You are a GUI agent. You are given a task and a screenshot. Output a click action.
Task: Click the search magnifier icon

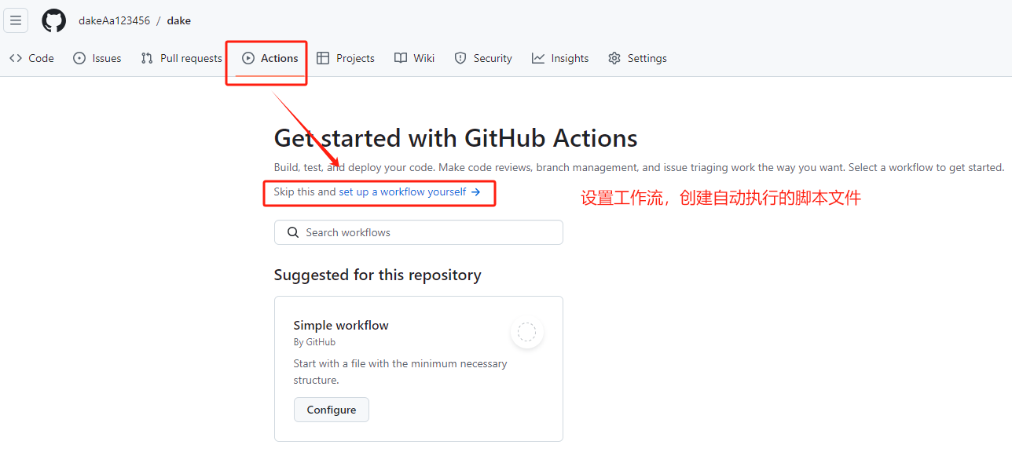[293, 232]
